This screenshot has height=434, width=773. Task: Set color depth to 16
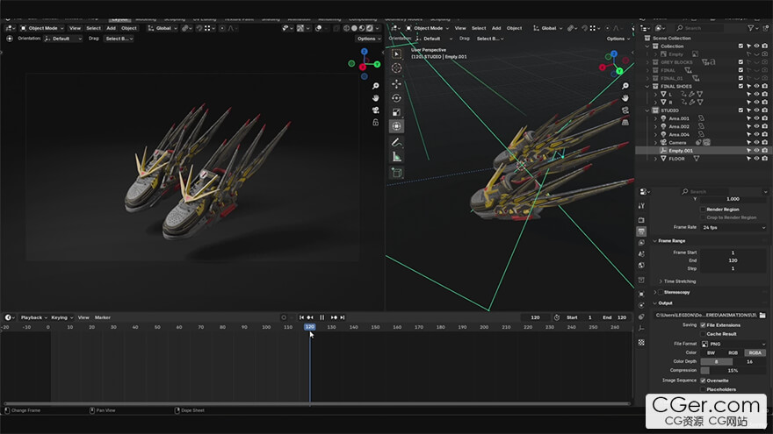point(750,361)
